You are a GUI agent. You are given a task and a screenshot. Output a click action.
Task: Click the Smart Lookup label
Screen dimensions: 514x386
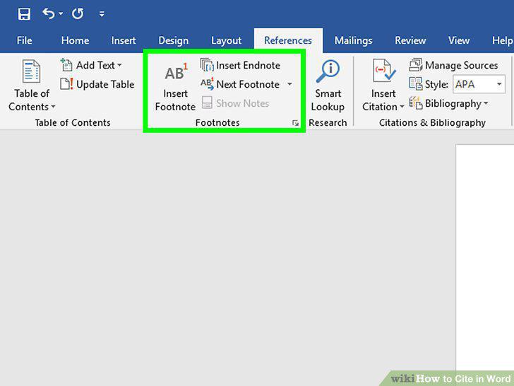(x=328, y=100)
